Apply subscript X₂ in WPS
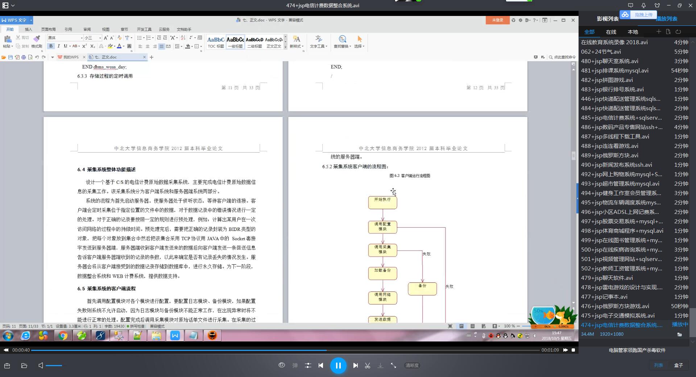The image size is (696, 377). [x=92, y=46]
